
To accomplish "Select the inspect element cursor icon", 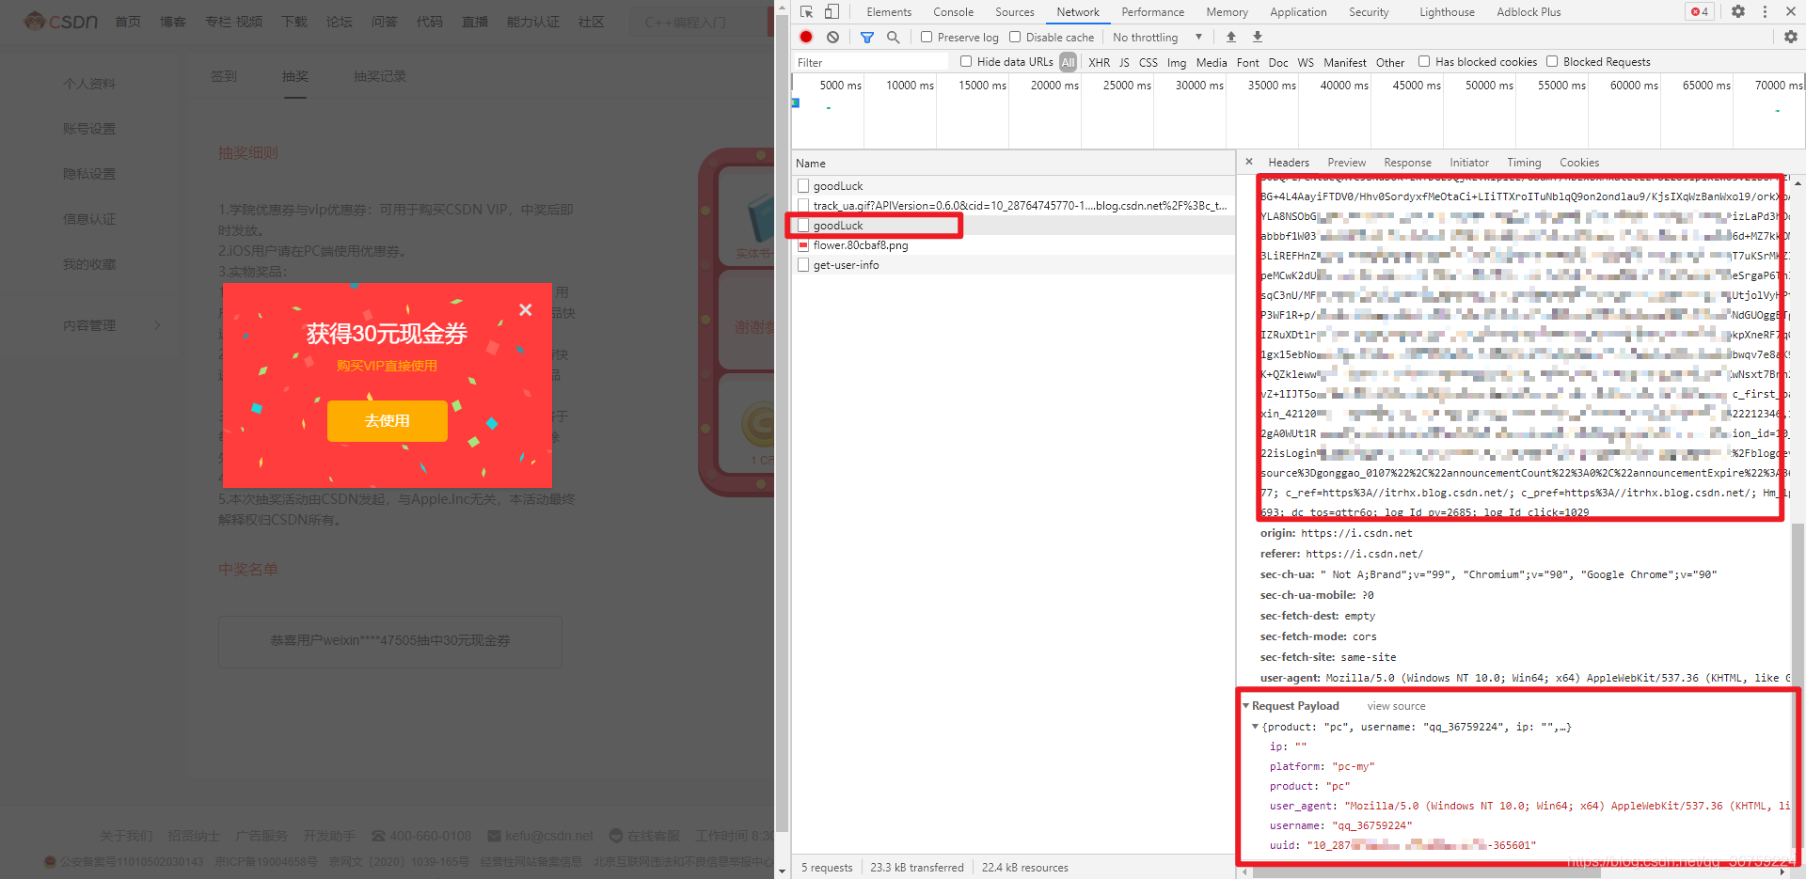I will [806, 12].
